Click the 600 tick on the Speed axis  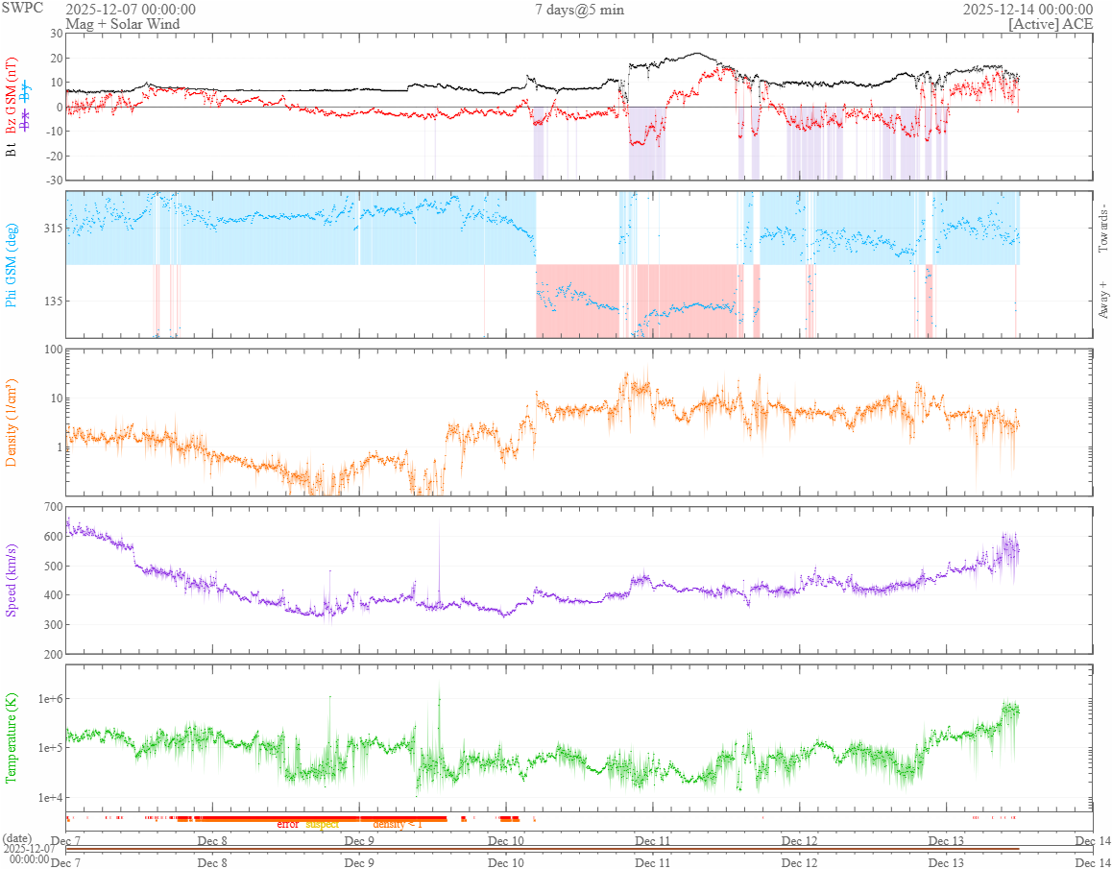(x=53, y=537)
